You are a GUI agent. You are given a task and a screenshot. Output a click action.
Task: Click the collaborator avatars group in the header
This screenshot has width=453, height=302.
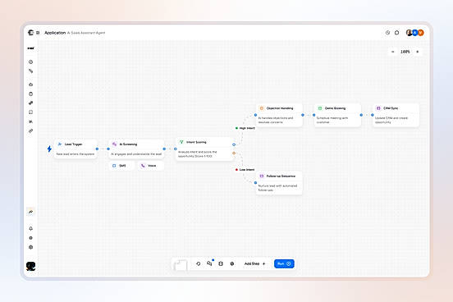click(x=414, y=33)
